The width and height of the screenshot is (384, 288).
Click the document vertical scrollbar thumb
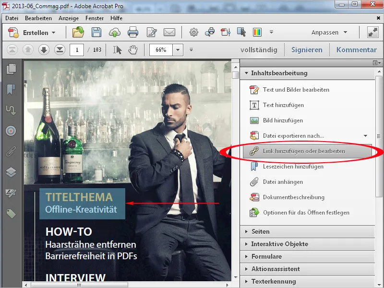click(x=235, y=75)
